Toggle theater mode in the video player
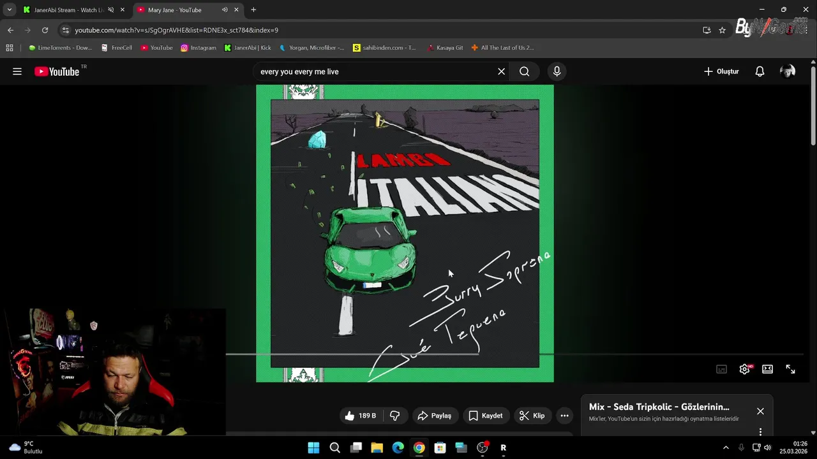Image resolution: width=817 pixels, height=459 pixels. coord(767,369)
